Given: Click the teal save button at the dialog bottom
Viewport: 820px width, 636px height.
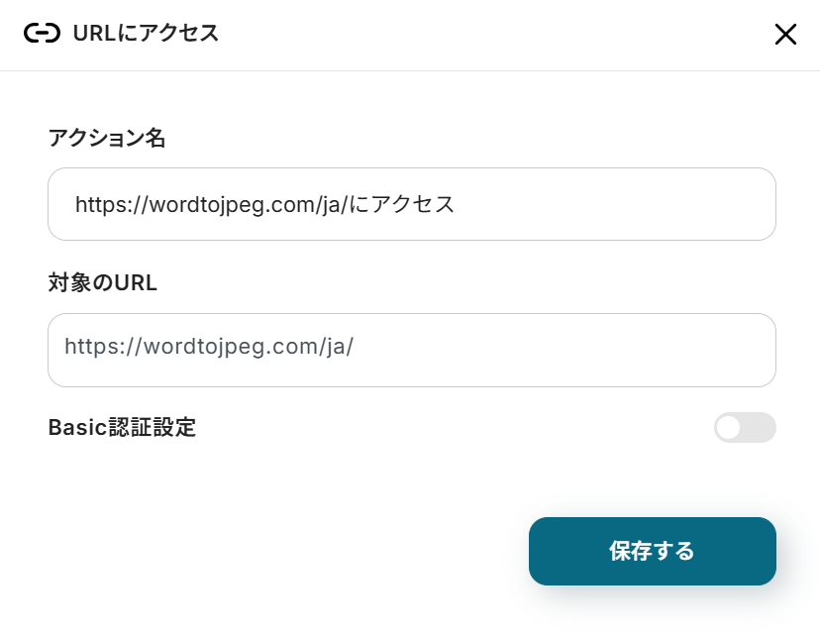Looking at the screenshot, I should 652,551.
